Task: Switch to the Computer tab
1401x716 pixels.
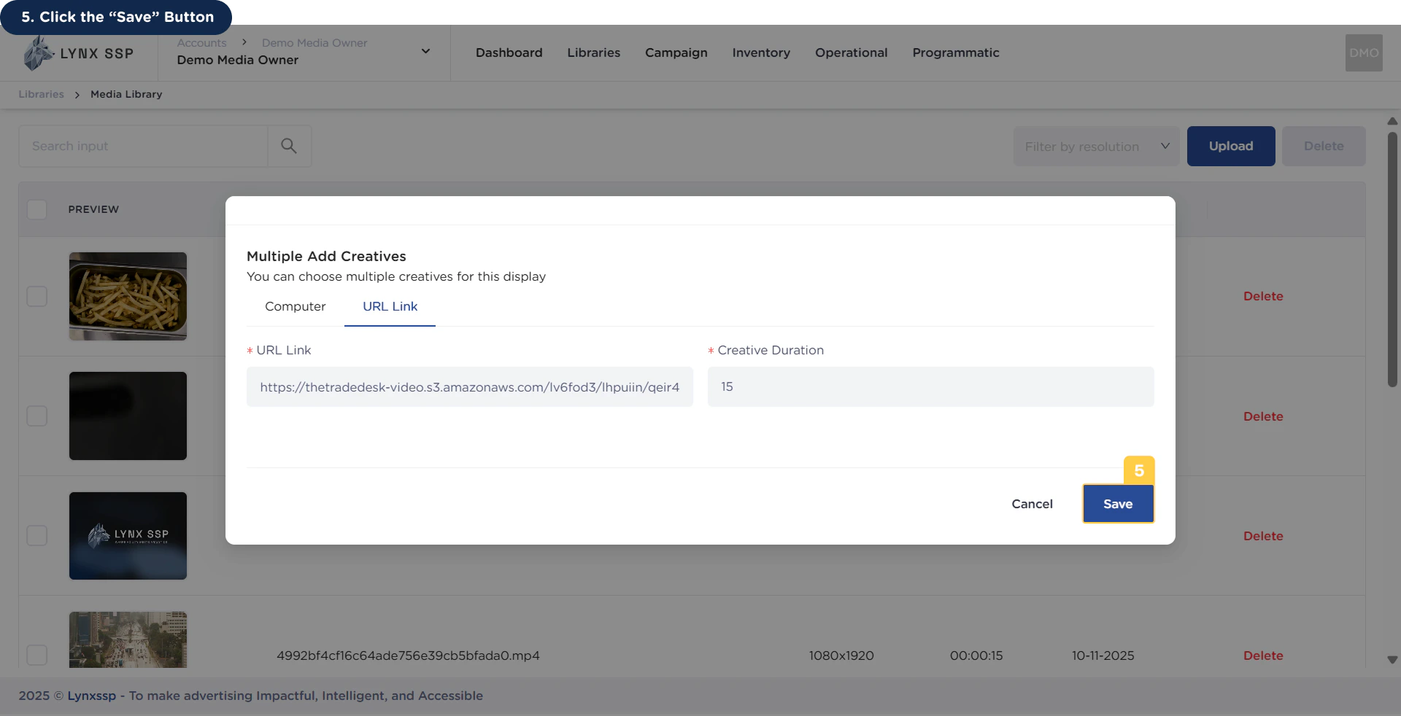Action: pos(295,306)
